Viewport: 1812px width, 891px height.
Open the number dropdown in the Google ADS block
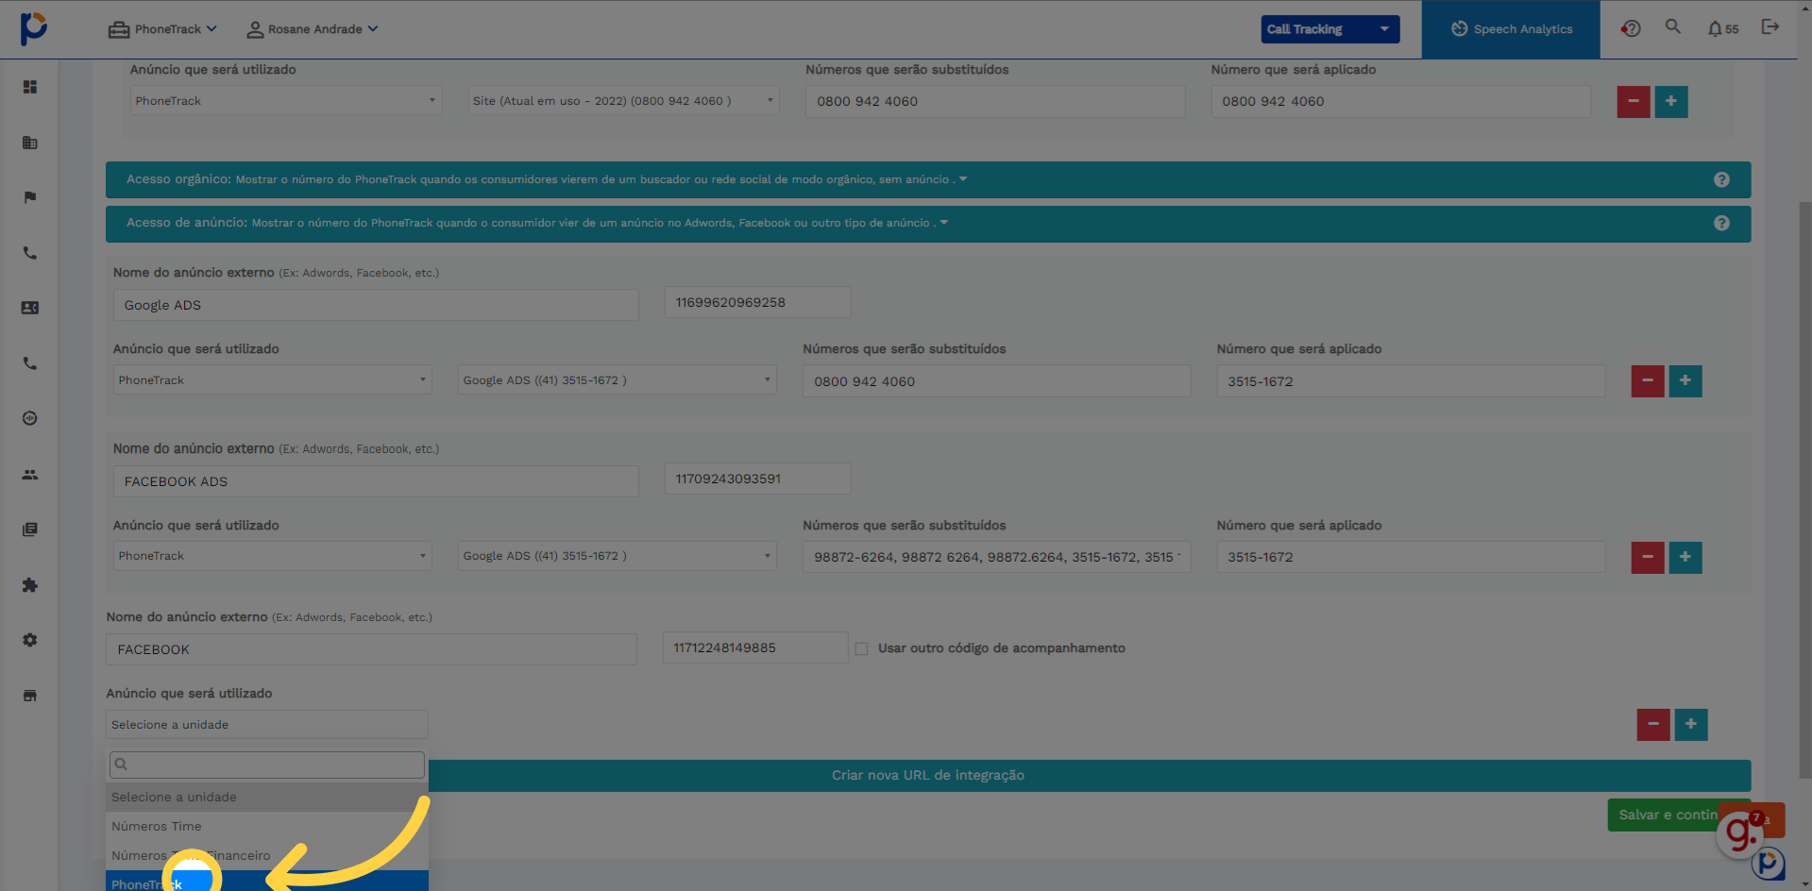pyautogui.click(x=618, y=380)
